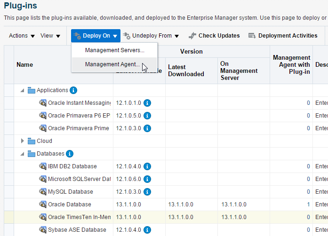
Task: Click agent count 1 for Oracle Database
Action: (x=308, y=205)
